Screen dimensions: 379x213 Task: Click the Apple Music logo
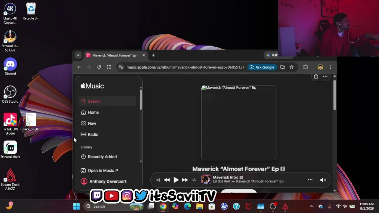click(x=92, y=86)
